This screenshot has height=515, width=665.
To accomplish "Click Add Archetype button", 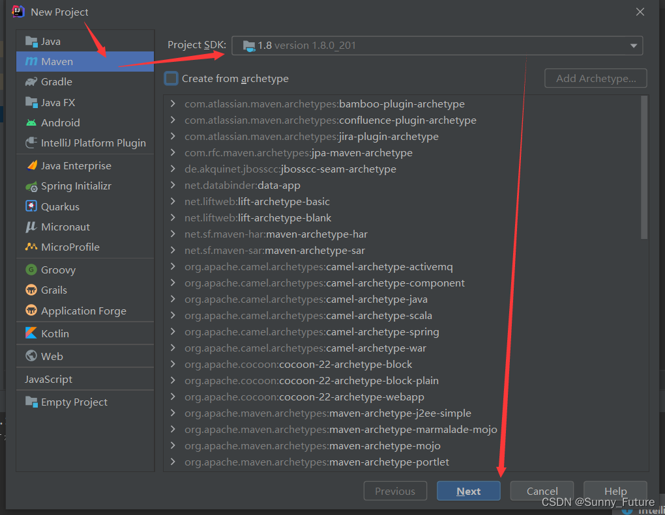I will (x=596, y=78).
